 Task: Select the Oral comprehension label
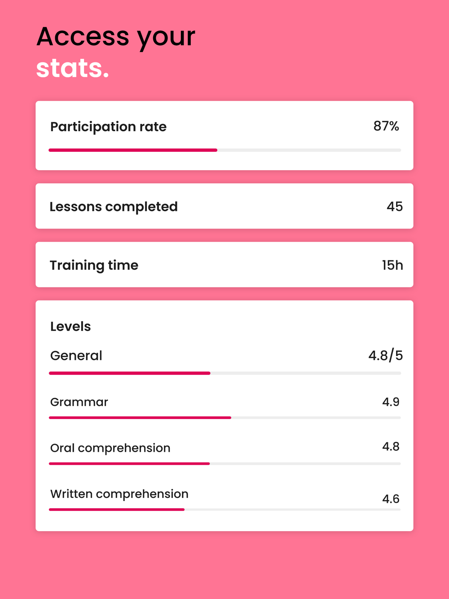(110, 448)
